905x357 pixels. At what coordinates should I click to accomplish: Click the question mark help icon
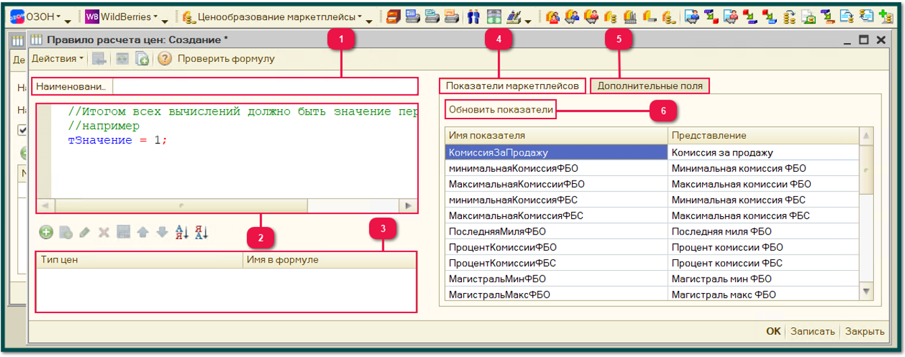[165, 59]
